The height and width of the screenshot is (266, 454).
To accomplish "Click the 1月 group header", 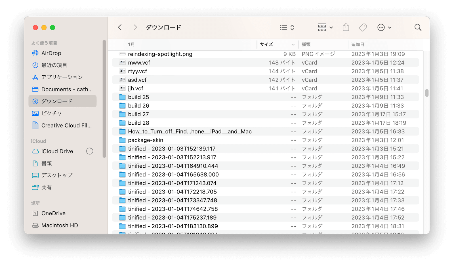I will tap(131, 44).
